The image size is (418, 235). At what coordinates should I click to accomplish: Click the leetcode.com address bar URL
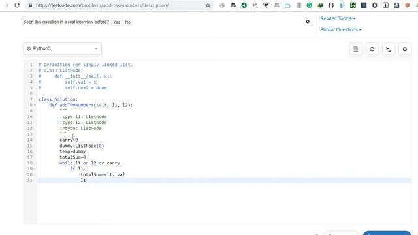[102, 5]
